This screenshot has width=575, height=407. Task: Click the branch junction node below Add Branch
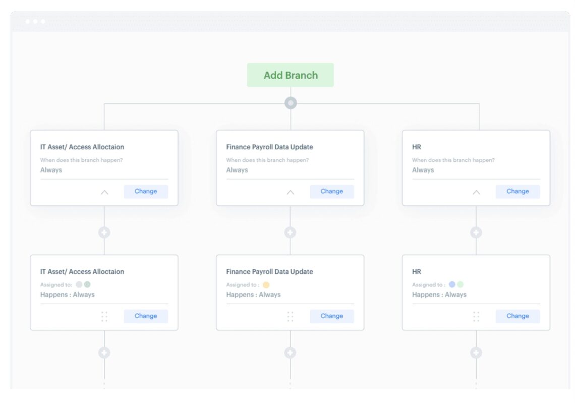291,103
